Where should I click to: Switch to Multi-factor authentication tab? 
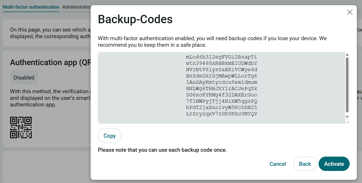(x=31, y=7)
